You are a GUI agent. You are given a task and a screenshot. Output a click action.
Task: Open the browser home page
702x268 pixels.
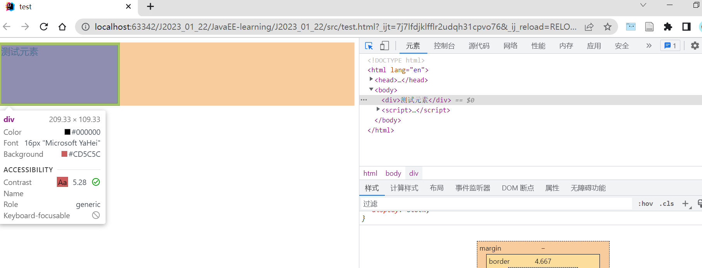pyautogui.click(x=62, y=27)
